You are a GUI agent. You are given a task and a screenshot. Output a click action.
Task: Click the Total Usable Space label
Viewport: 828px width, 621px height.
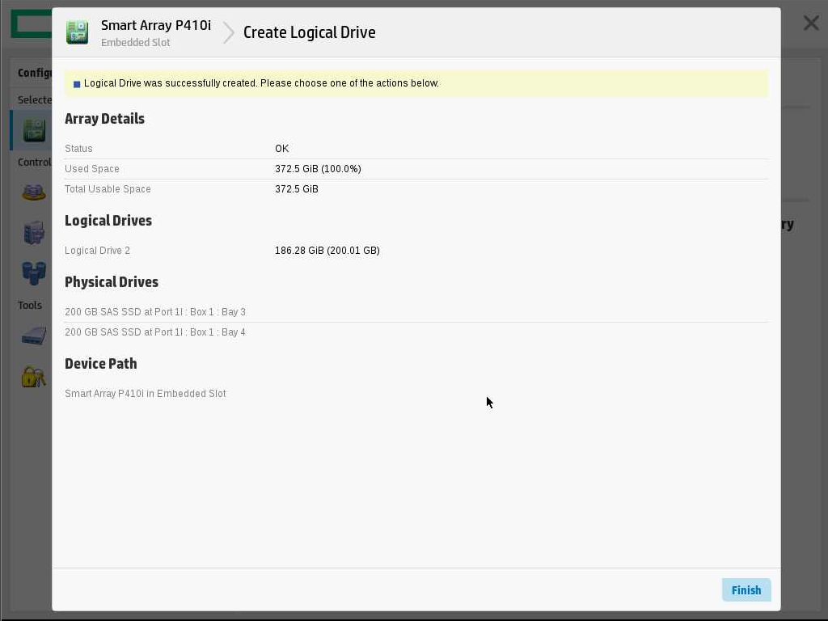pos(108,189)
